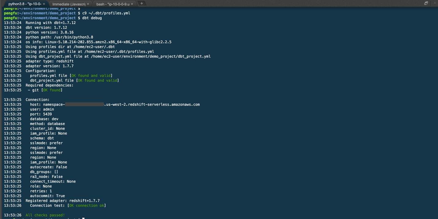Click the 'c9 ~/.dbt/profiles.yml' command
Image resolution: width=438 pixels, height=219 pixels.
[106, 13]
